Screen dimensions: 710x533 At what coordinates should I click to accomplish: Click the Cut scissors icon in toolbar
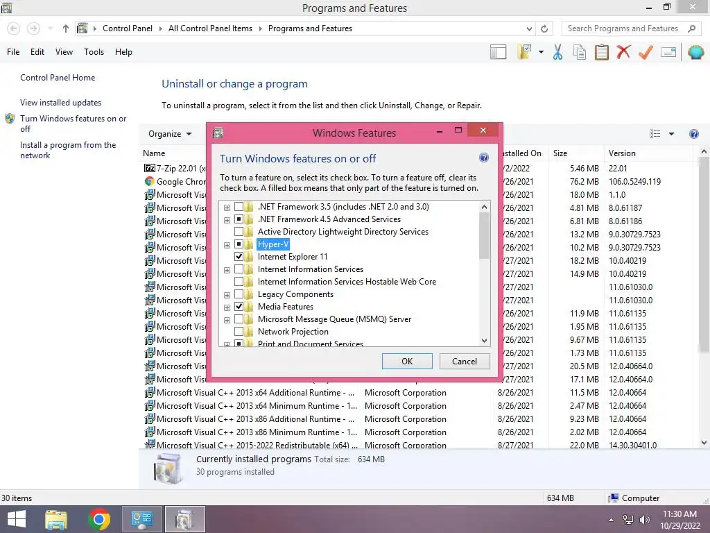click(557, 52)
